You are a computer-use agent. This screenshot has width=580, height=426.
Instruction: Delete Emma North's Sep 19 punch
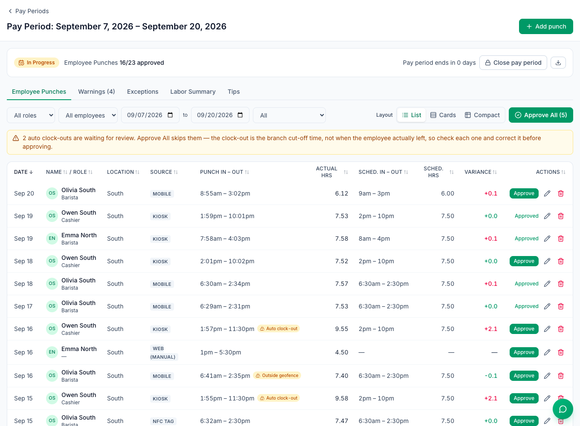point(561,239)
